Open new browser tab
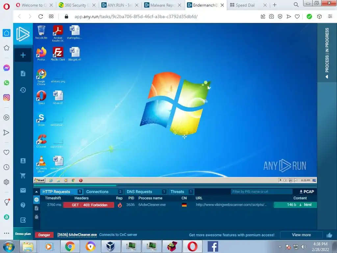The height and width of the screenshot is (253, 337). [274, 5]
